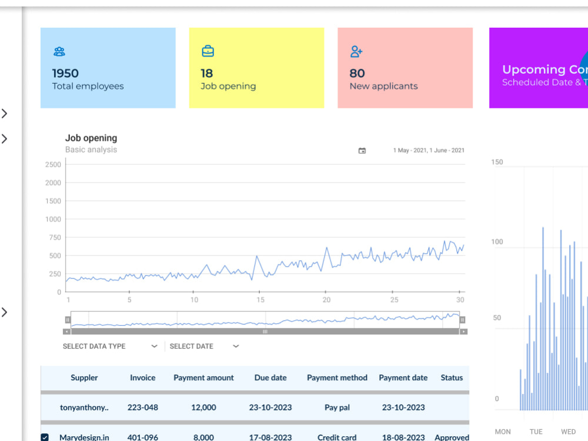Image resolution: width=588 pixels, height=441 pixels.
Task: Select the tonyanthony.. supplier cell
Action: pyautogui.click(x=84, y=407)
